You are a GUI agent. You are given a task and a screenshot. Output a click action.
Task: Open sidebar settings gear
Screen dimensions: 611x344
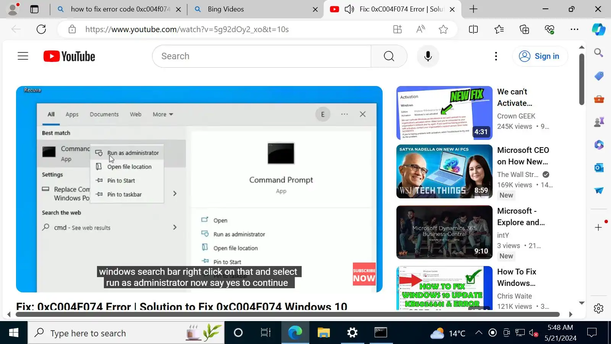(598, 308)
